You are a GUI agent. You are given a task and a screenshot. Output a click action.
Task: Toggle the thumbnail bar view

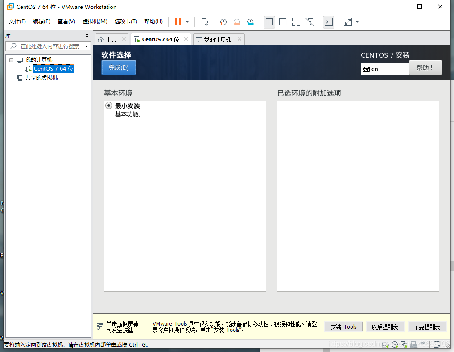(x=283, y=22)
